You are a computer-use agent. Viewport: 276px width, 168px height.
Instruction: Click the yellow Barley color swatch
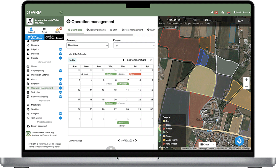pyautogui.click(x=164, y=137)
